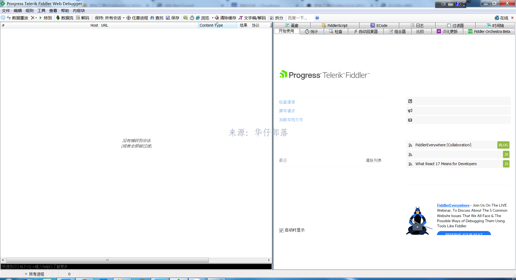Open the 保持: 所有会话 dropdown
Viewport: 516px width, 280px height.
pos(110,18)
